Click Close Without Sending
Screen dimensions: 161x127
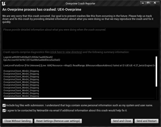coord(17,121)
